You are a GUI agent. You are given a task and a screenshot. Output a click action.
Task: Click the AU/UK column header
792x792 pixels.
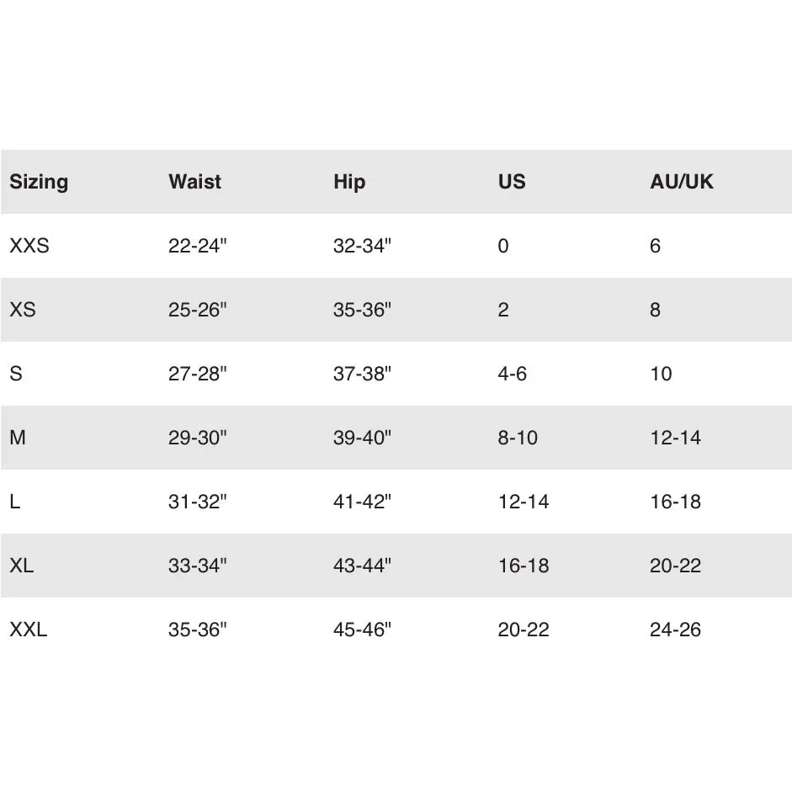[x=682, y=182]
